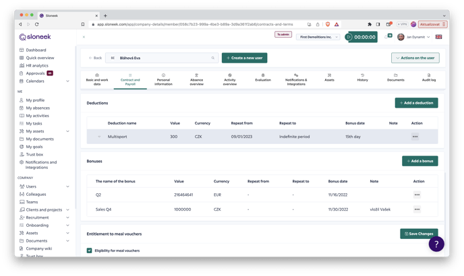This screenshot has width=464, height=276.
Task: Click Add a deduction button
Action: (x=416, y=103)
